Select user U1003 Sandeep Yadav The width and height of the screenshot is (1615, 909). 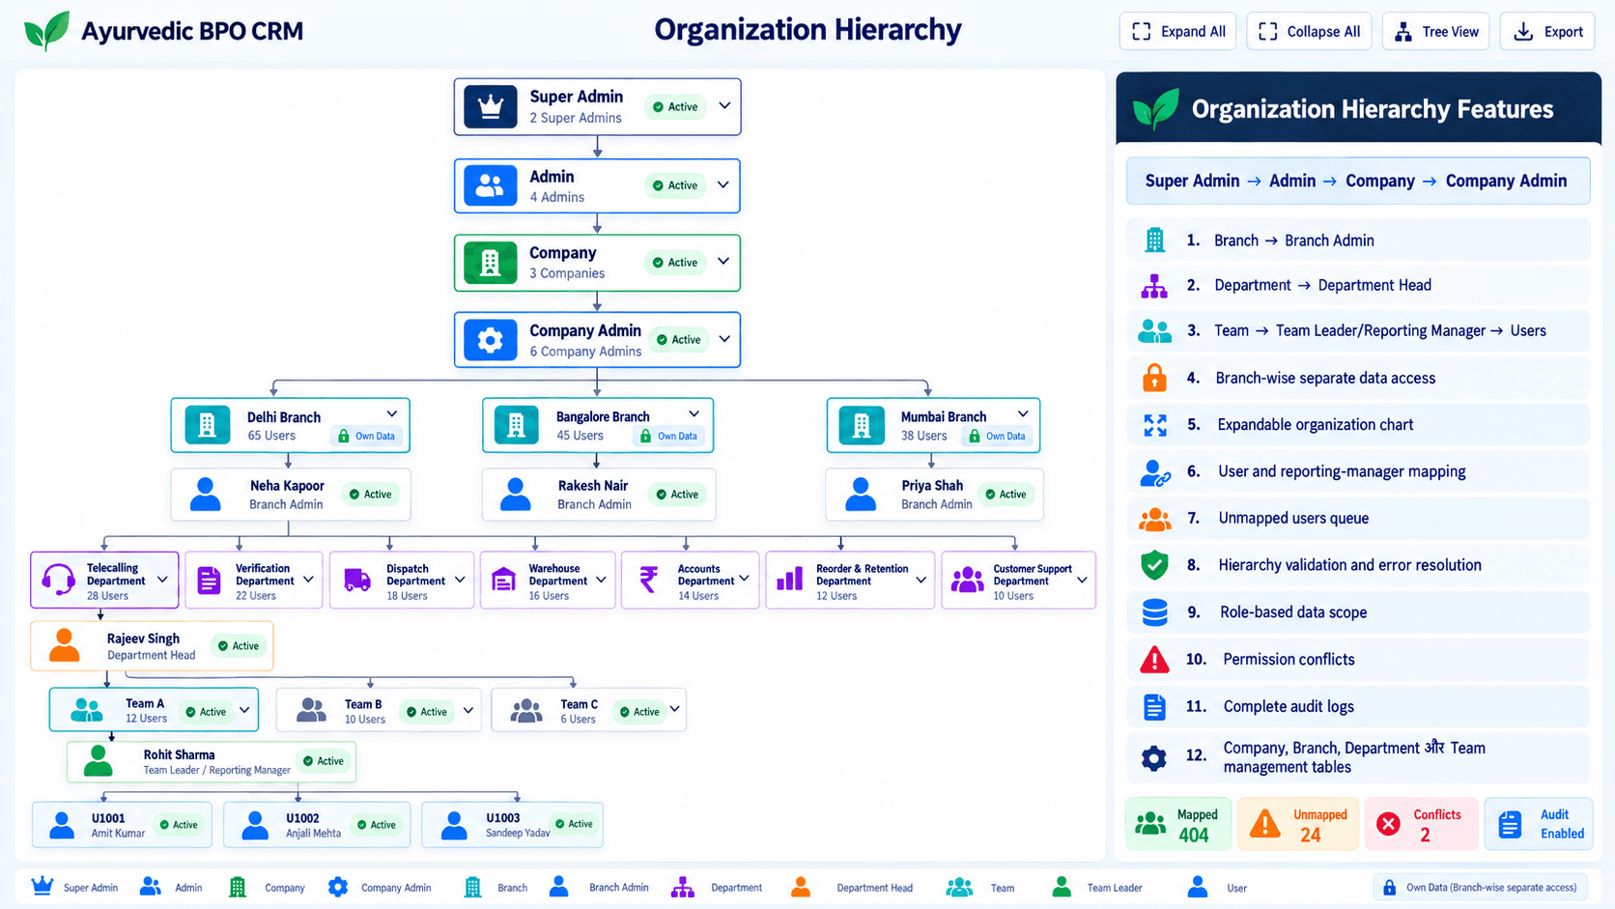point(513,825)
